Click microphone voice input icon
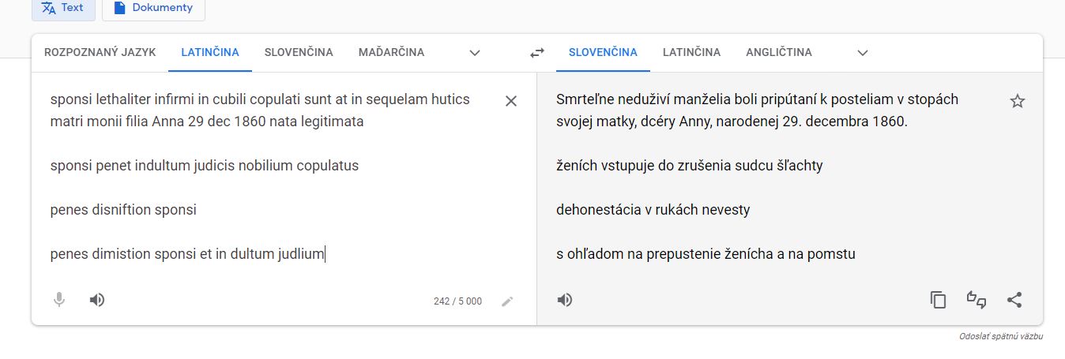Viewport: 1065px width, 359px height. [x=58, y=300]
